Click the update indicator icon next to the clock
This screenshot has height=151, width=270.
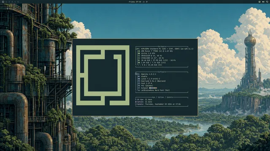click(x=144, y=2)
